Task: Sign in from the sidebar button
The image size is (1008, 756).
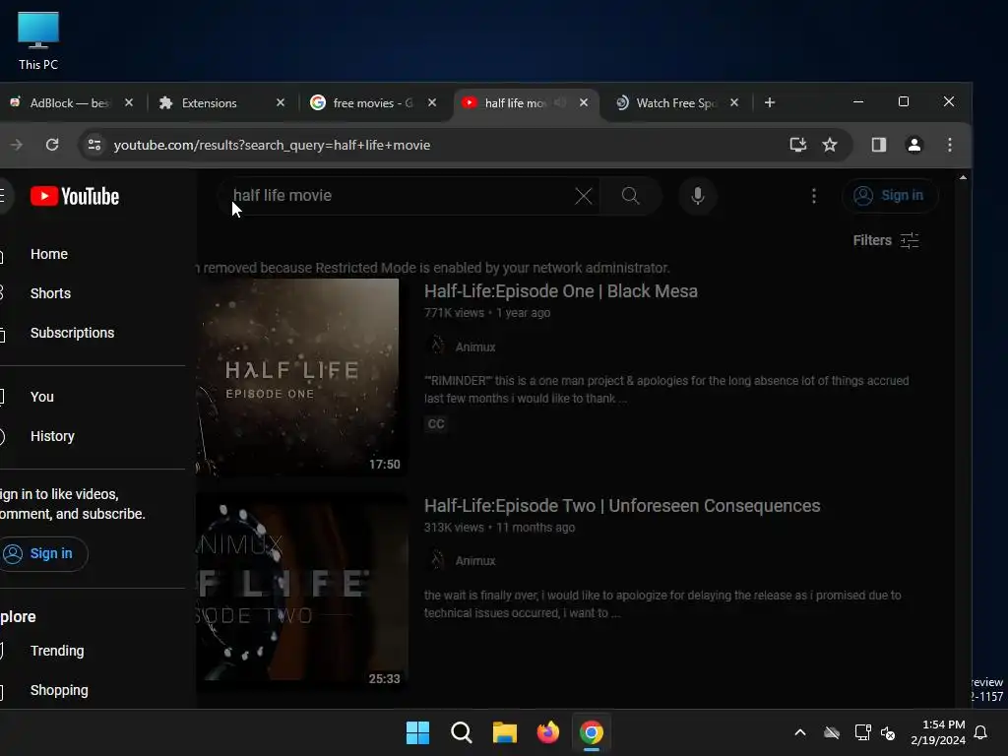Action: point(42,553)
